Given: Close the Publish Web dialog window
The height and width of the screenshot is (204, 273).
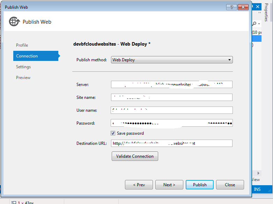Looking at the screenshot, I should (243, 7).
